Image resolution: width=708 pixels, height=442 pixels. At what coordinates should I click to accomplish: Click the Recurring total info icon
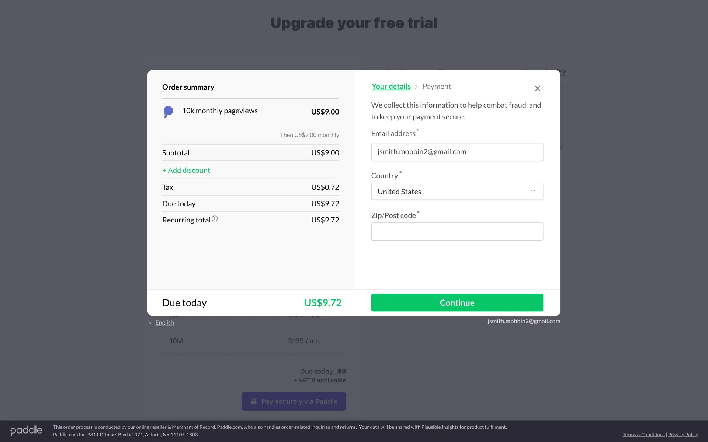click(x=215, y=219)
